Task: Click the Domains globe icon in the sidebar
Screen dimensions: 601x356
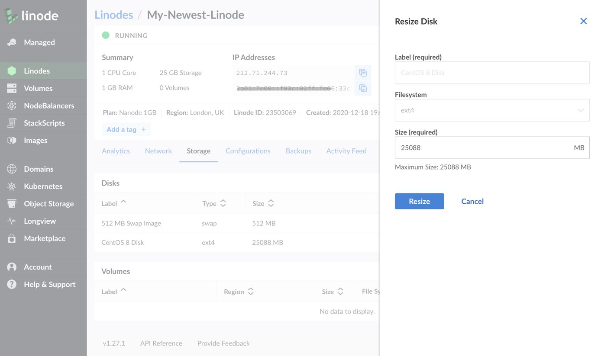Action: pos(12,169)
